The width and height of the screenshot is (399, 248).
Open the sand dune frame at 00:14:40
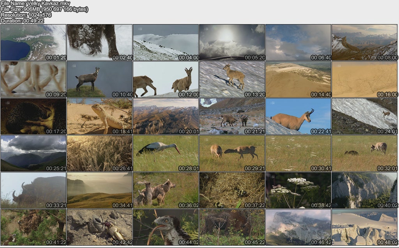[x=298, y=79]
